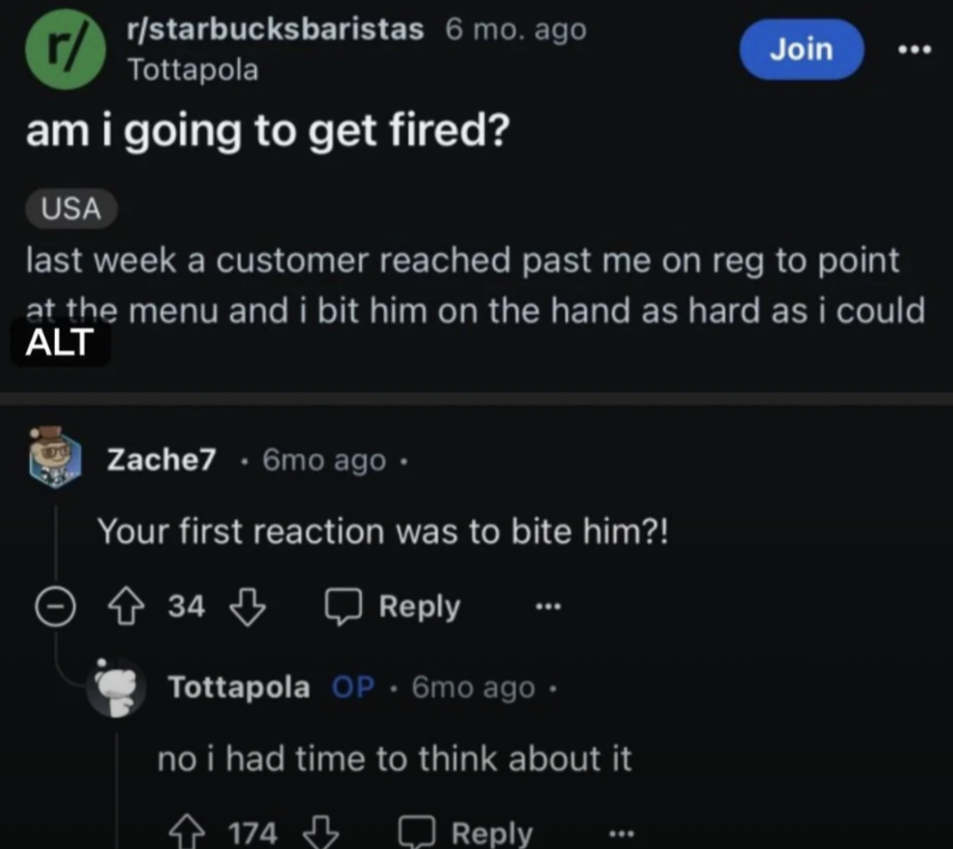Reply to Tottapola's comment
The width and height of the screenshot is (953, 849).
pos(465,833)
